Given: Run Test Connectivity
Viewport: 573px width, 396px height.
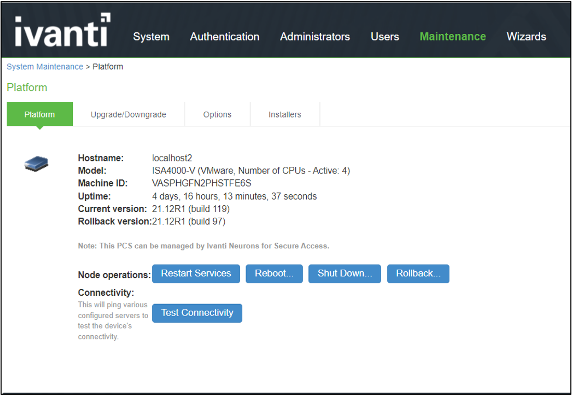Looking at the screenshot, I should point(197,313).
